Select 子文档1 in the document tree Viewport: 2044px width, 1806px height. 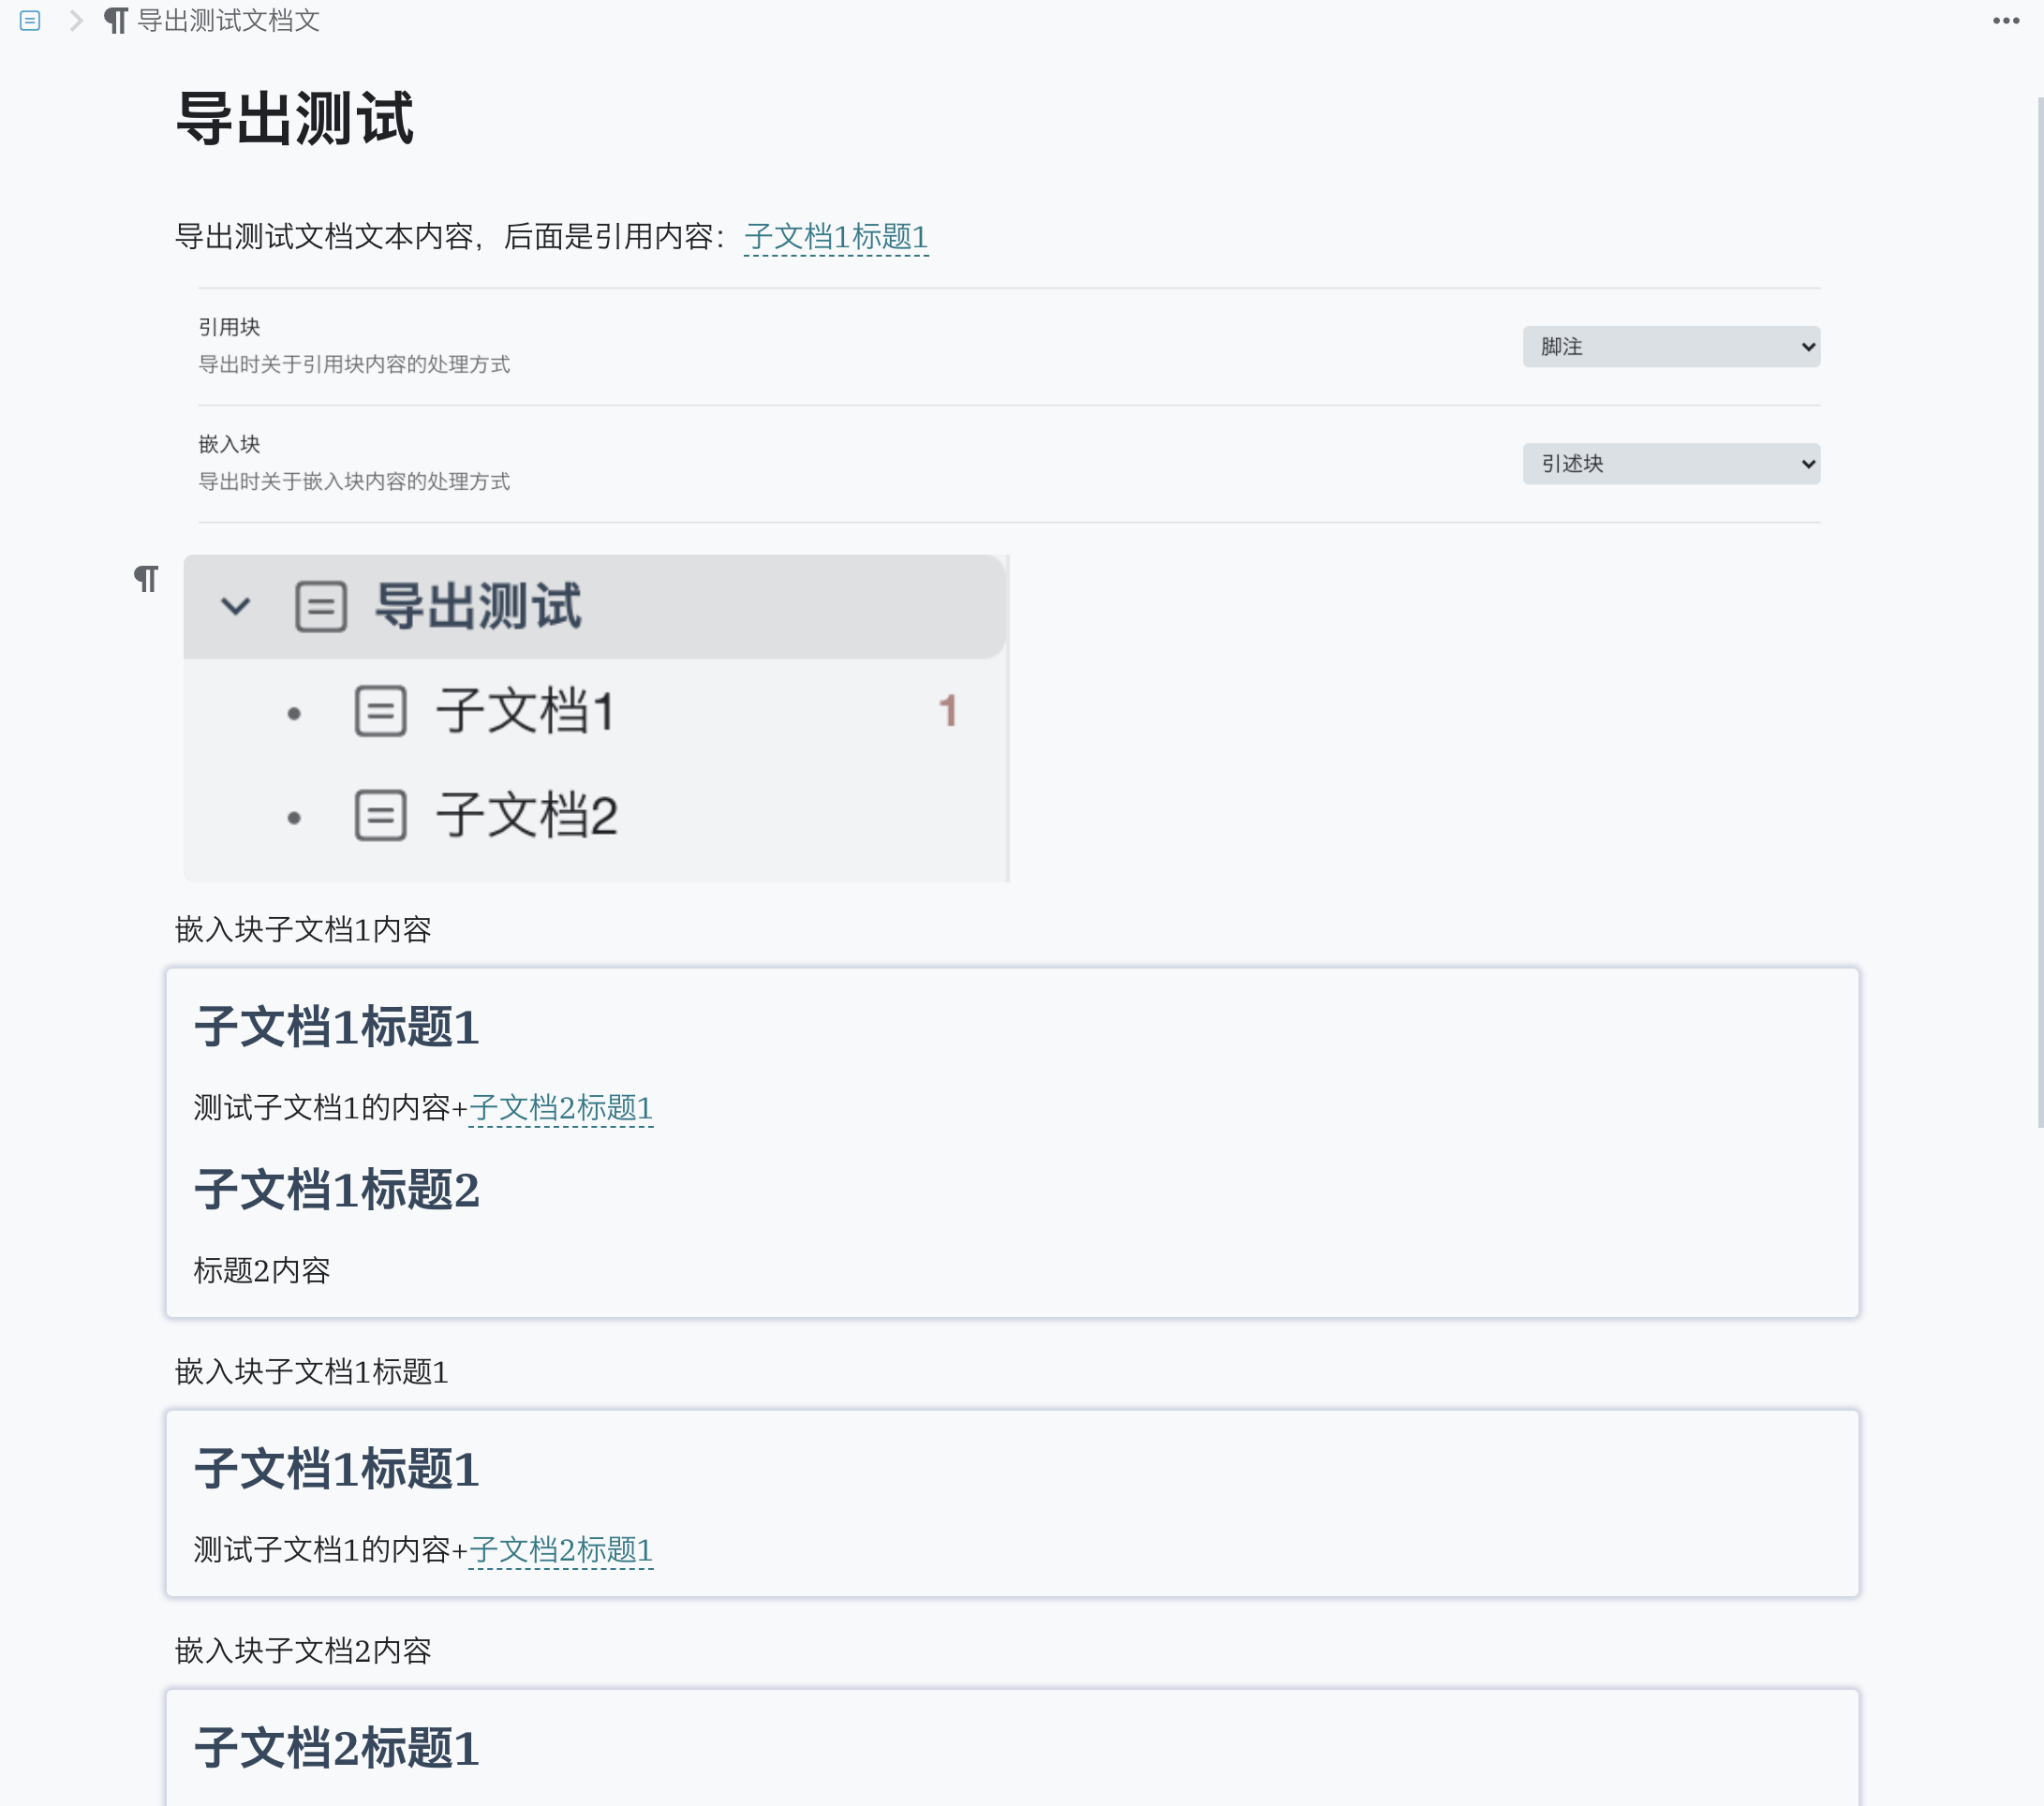(525, 711)
